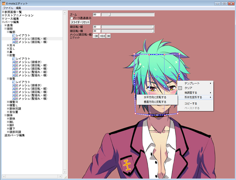Expand the 首位置 node
The width and height of the screenshot is (236, 180).
[8, 112]
